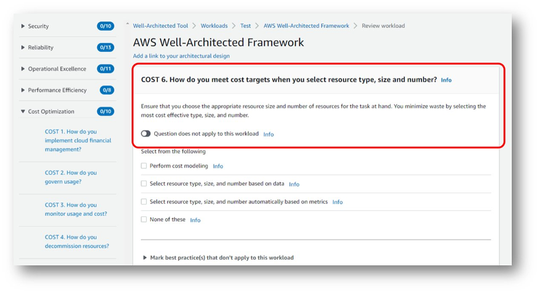
Task: Check None of these option
Action: pos(144,220)
